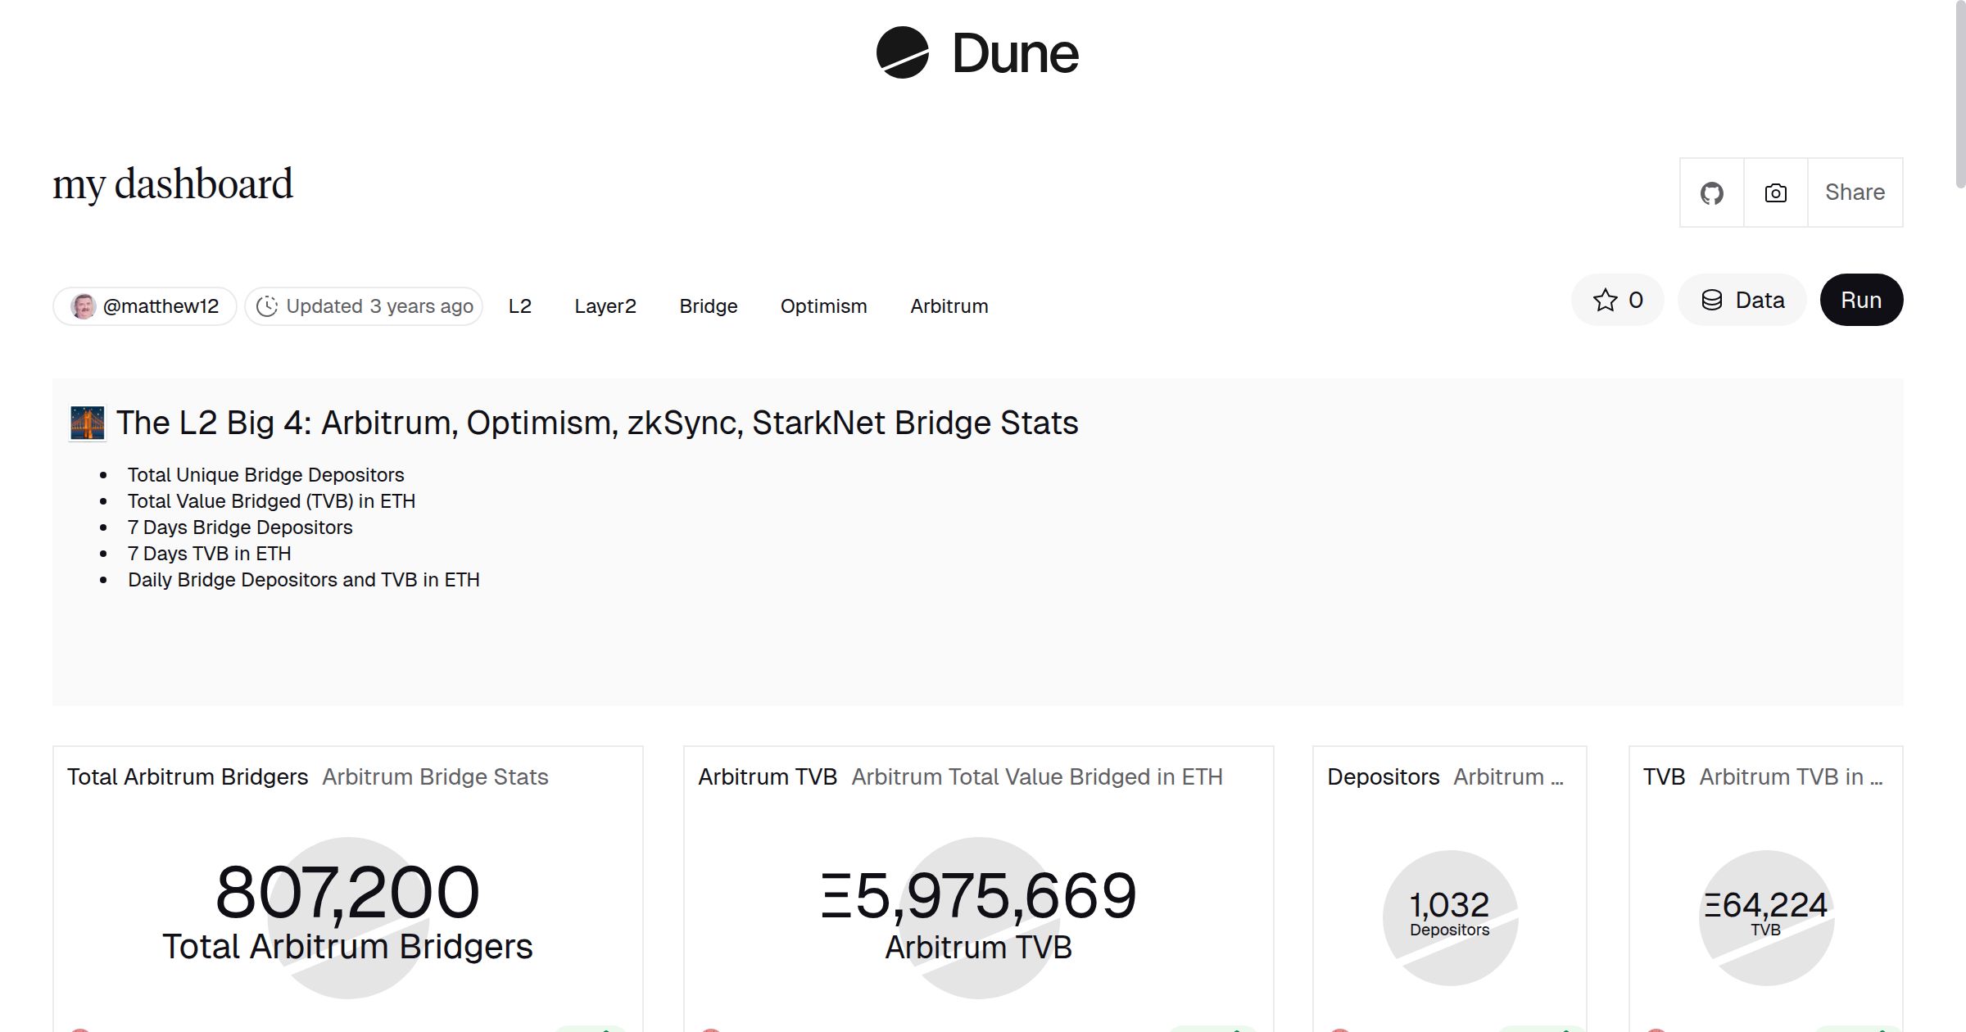Image resolution: width=1966 pixels, height=1032 pixels.
Task: Select the Optimism tag
Action: (823, 306)
